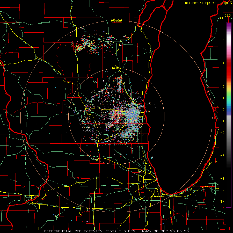Click the "08:55" time stamp
This screenshot has height=233, width=233.
click(183, 231)
